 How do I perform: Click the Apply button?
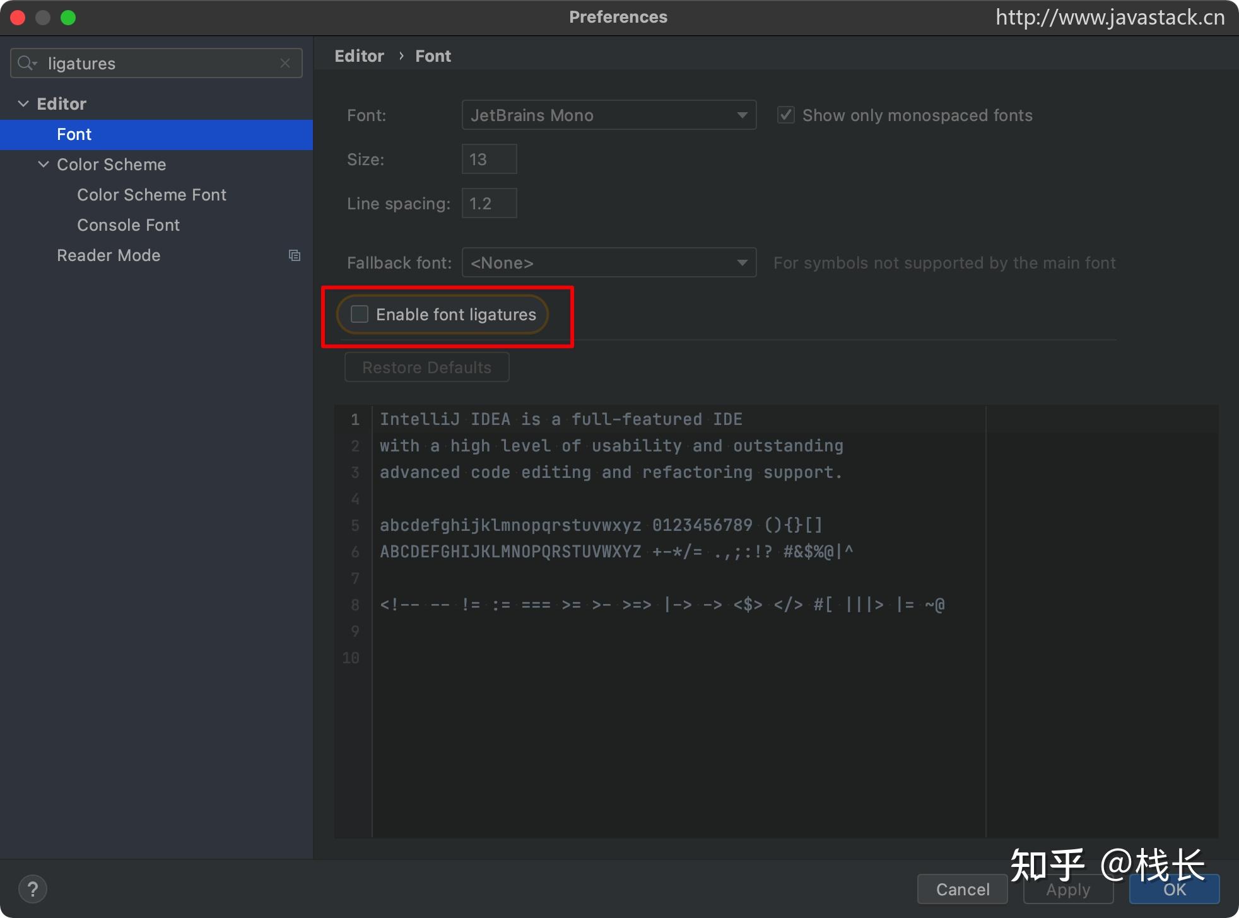[1068, 889]
